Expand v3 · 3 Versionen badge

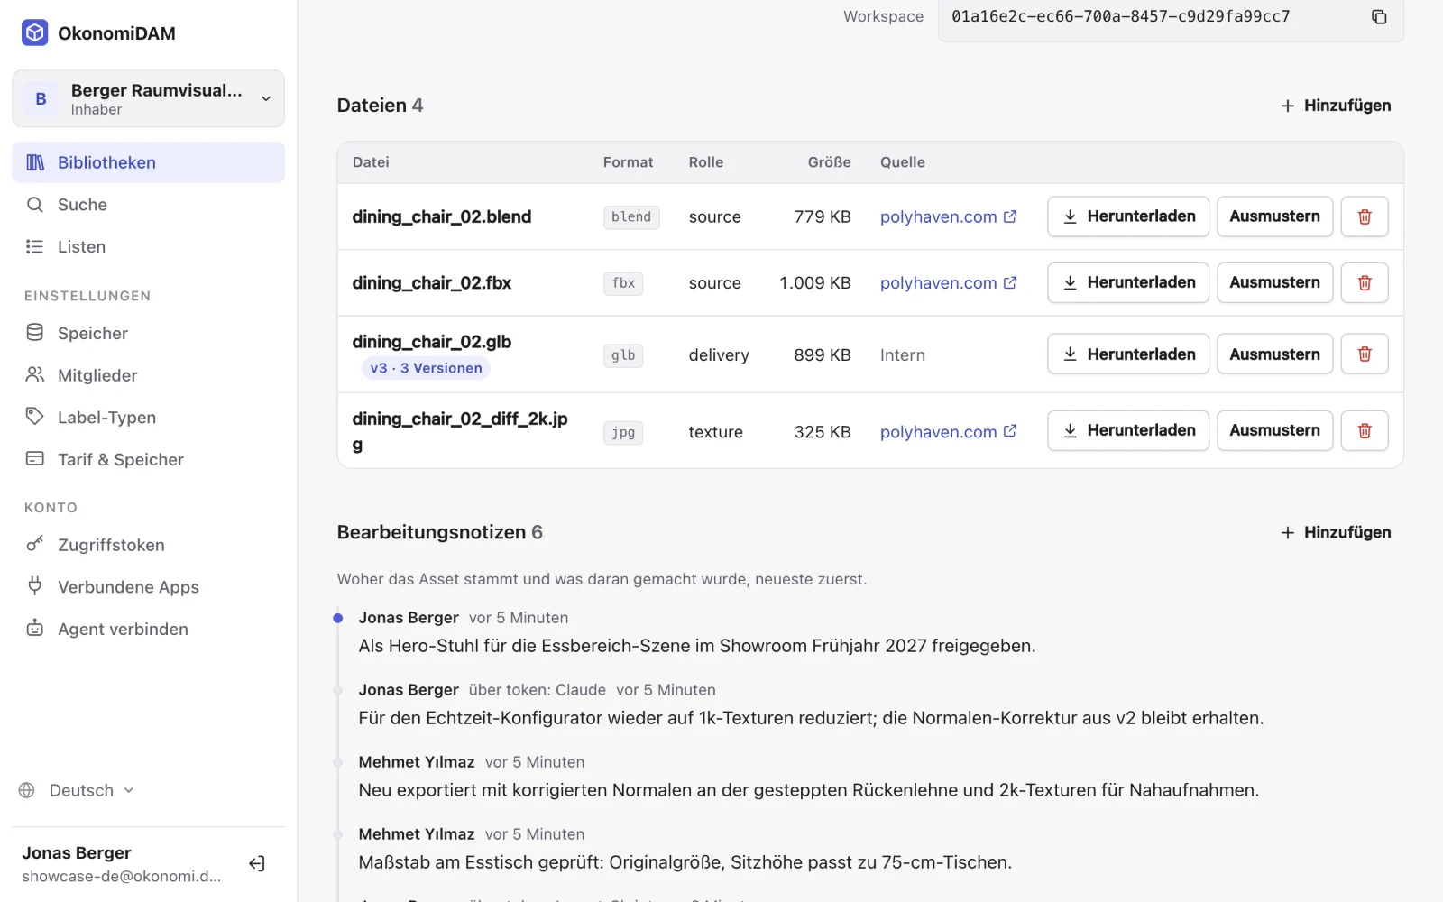(x=426, y=368)
